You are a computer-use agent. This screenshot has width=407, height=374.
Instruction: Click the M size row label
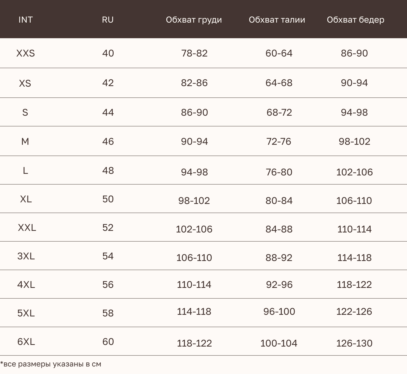click(x=25, y=141)
